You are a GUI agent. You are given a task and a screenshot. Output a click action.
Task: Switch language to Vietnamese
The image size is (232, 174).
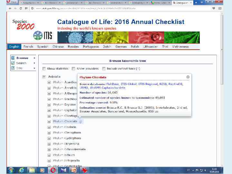tap(180, 47)
